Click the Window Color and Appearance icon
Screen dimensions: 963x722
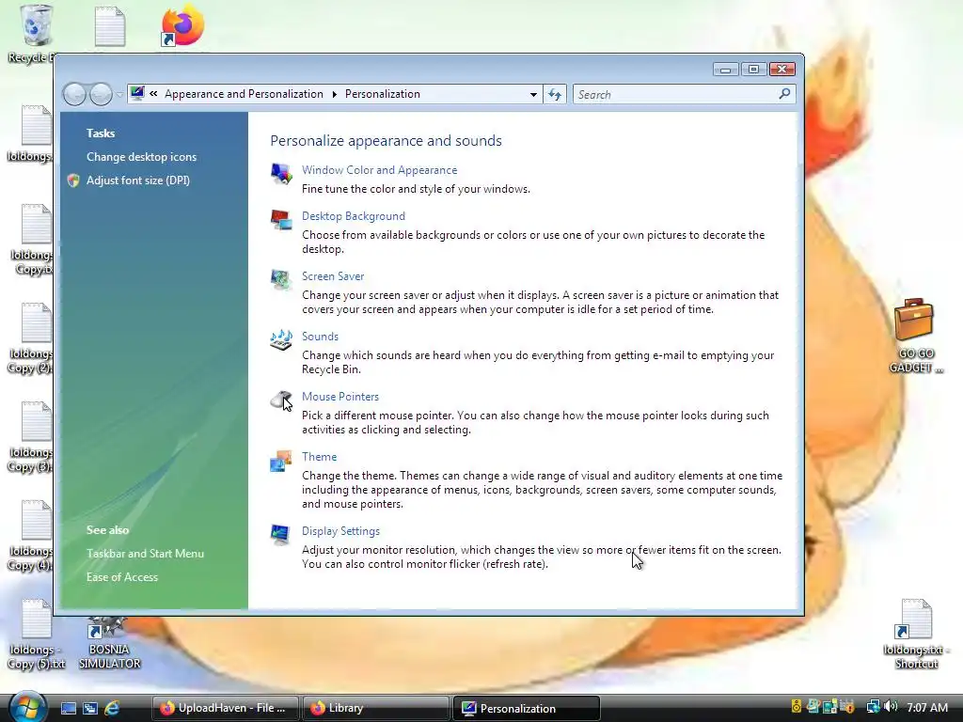click(281, 174)
